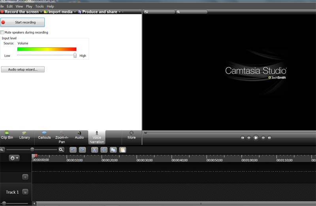This screenshot has width=316, height=206.
Task: Toggle the Track 1 lock
Action: click(25, 192)
